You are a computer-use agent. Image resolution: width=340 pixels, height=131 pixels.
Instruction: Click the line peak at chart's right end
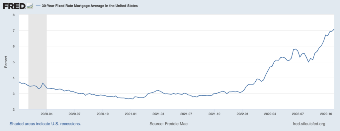(334, 29)
